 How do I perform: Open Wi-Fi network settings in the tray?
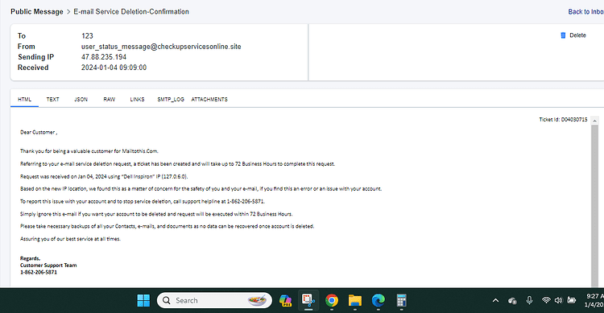[546, 300]
